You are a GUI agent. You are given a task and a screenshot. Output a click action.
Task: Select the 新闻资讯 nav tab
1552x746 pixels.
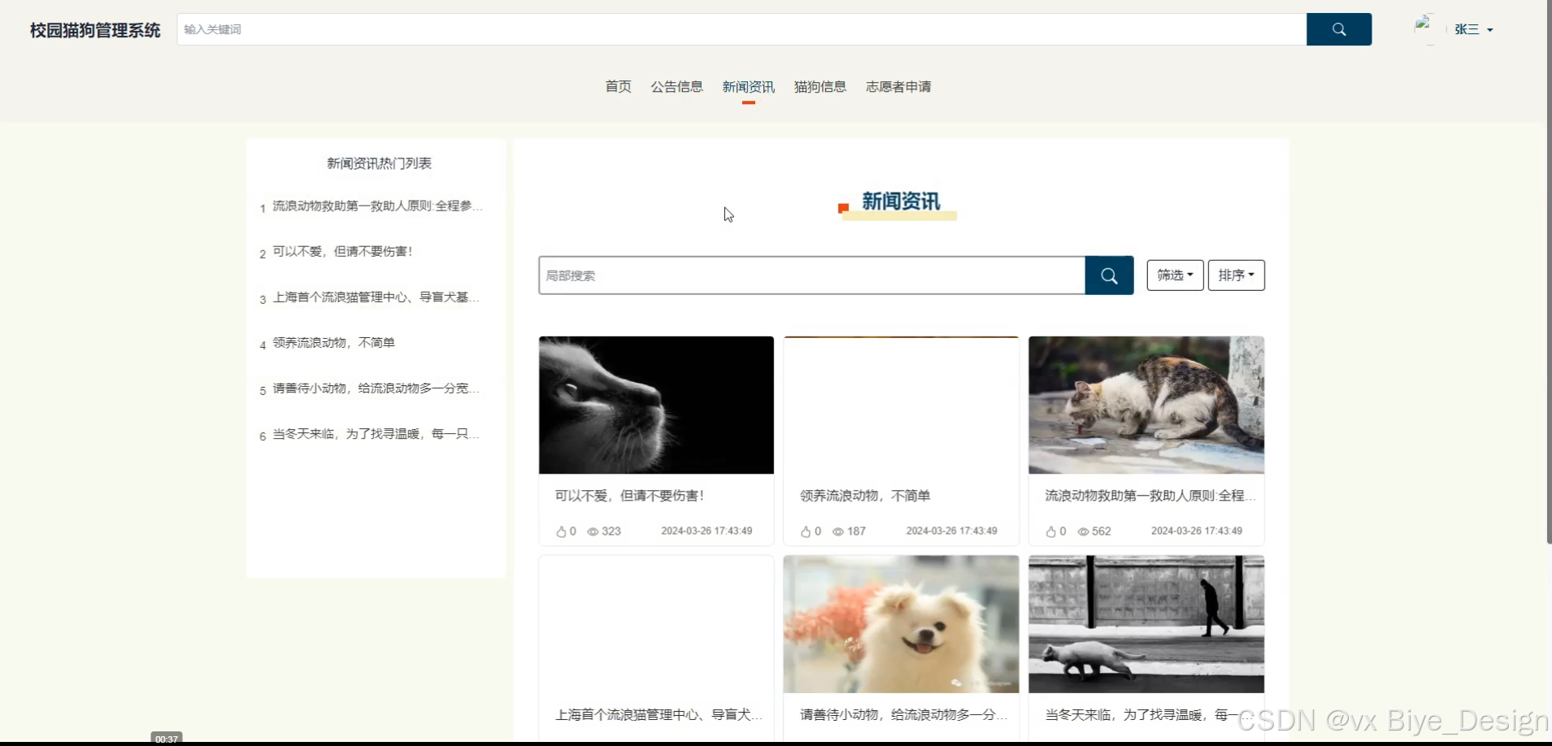(x=748, y=86)
